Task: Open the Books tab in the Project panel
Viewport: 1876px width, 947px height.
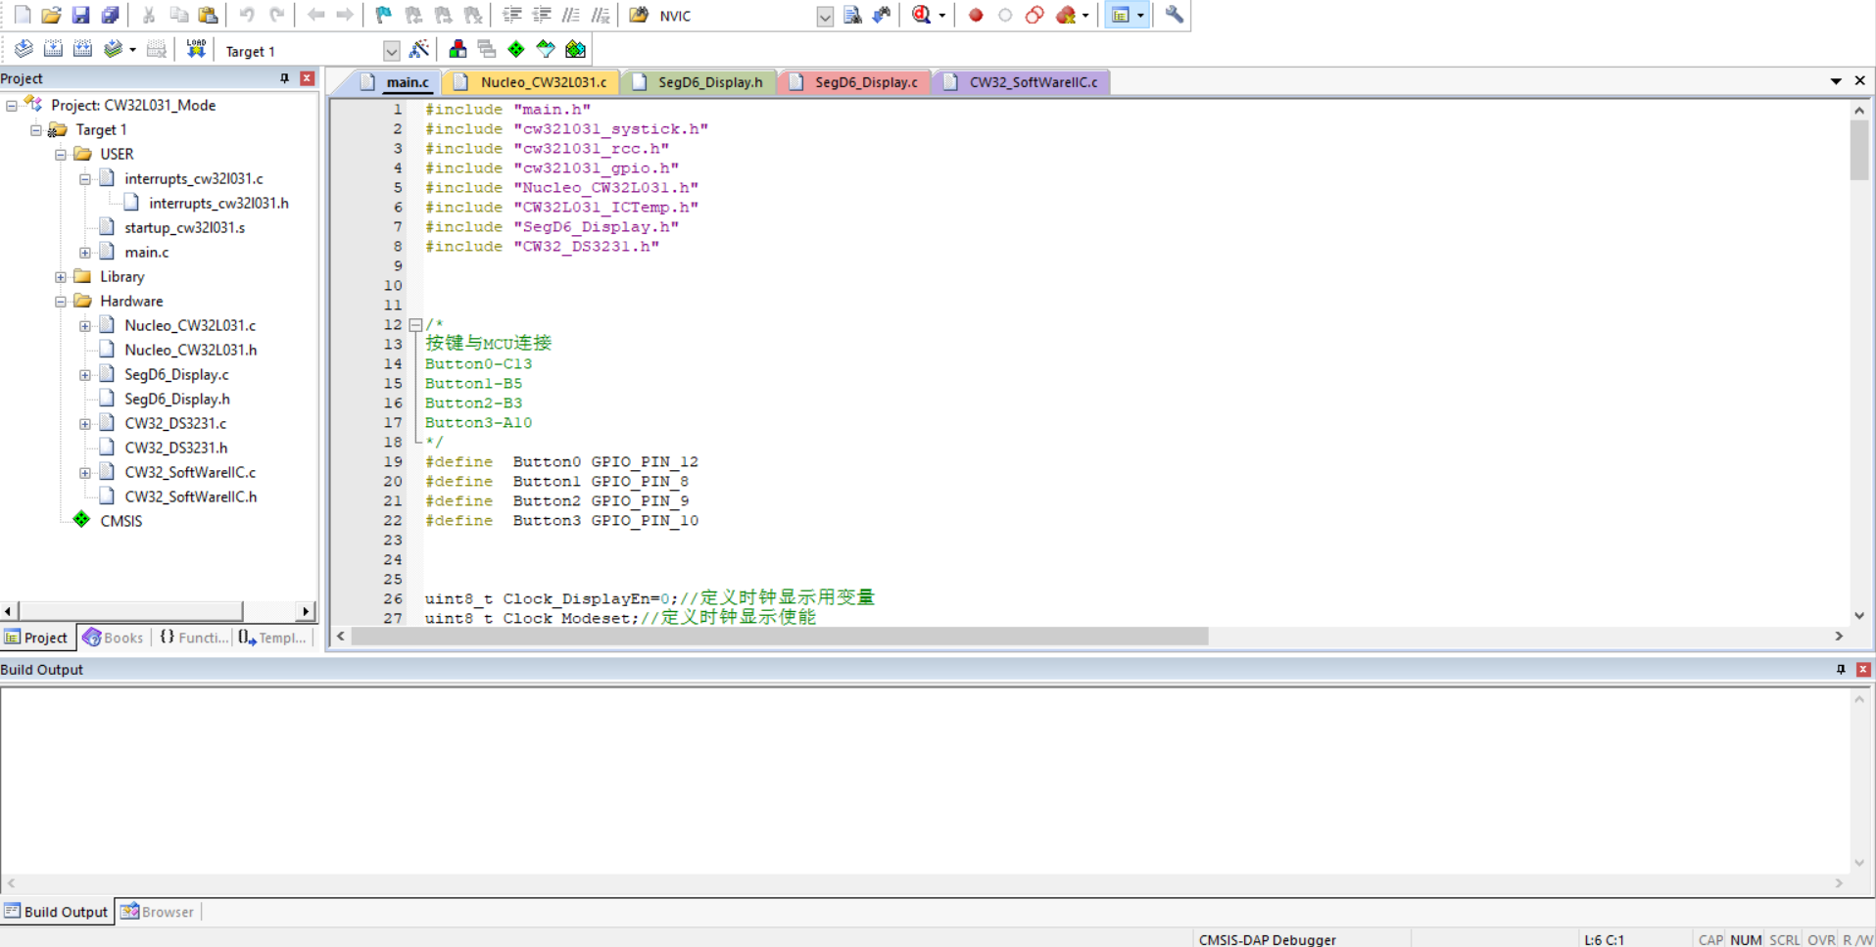Action: pos(114,638)
